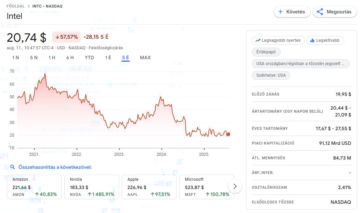Show the MAX range chart

point(145,58)
